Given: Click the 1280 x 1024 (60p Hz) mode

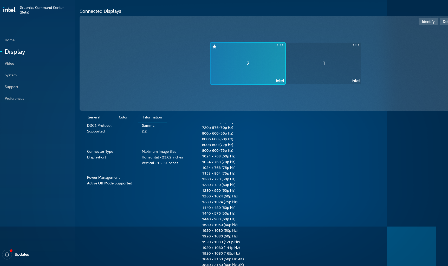Looking at the screenshot, I should tap(220, 196).
